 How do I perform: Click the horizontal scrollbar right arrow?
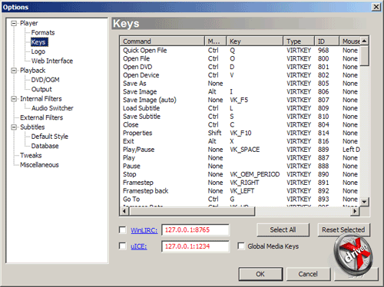[355, 211]
